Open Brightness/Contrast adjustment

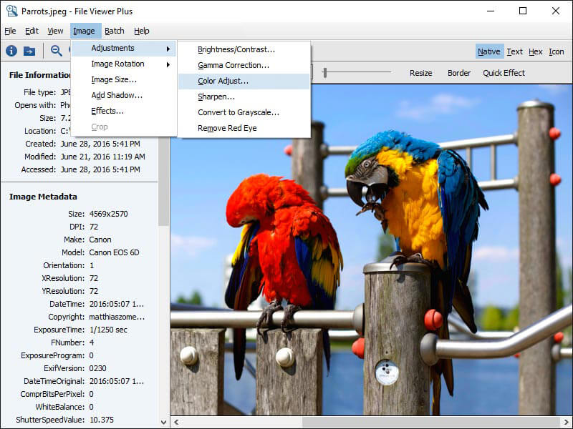[x=236, y=49]
